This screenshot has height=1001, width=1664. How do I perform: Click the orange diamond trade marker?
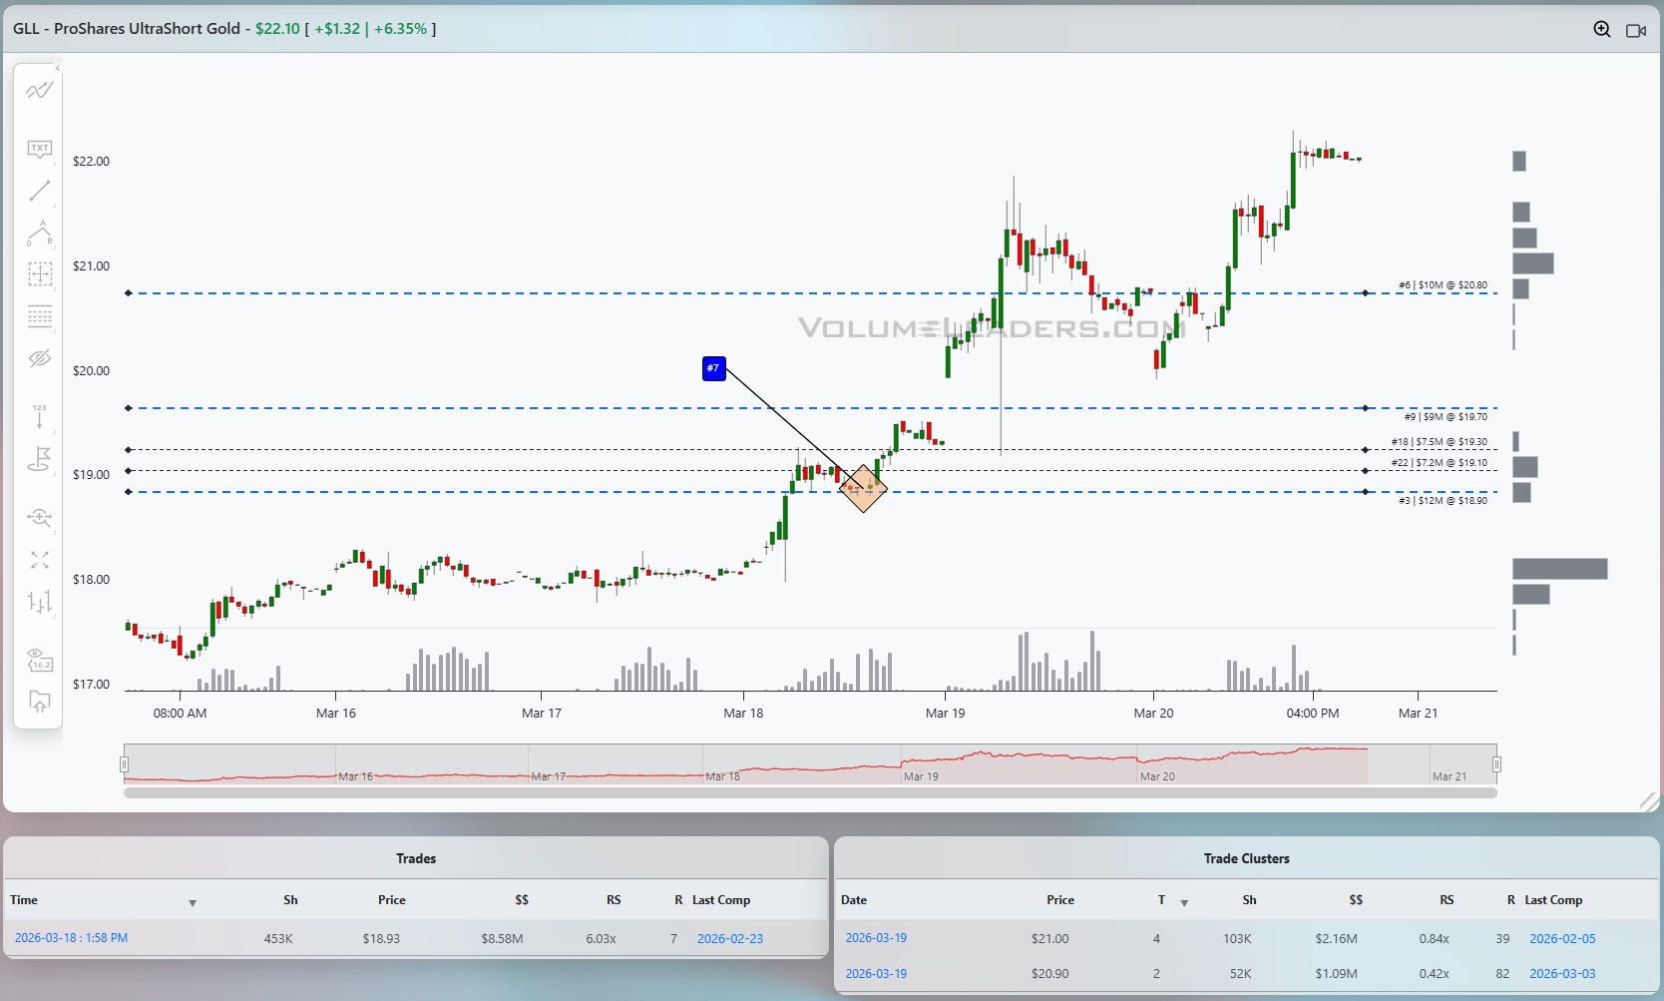(863, 488)
